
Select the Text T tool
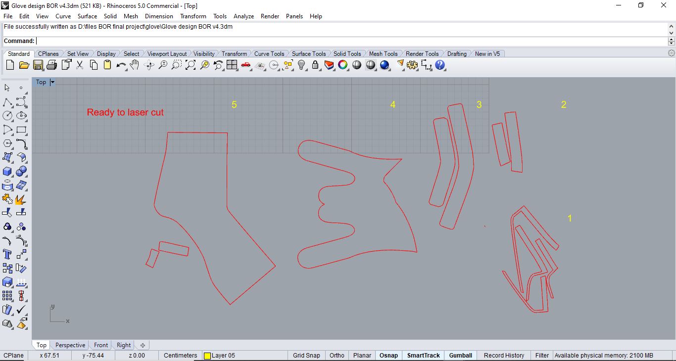7,254
